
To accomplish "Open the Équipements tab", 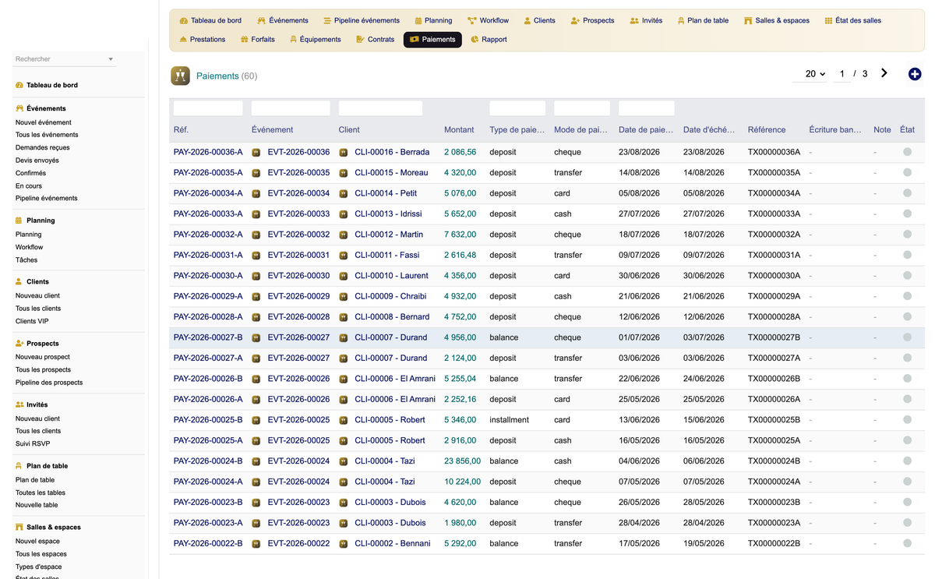I will pos(315,39).
